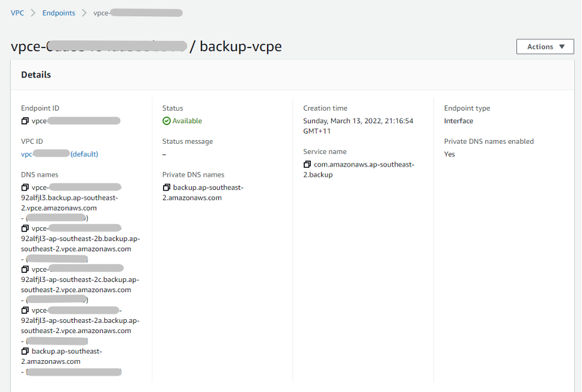582x392 pixels.
Task: Click Yes under Private DNS names enabled
Action: (449, 154)
